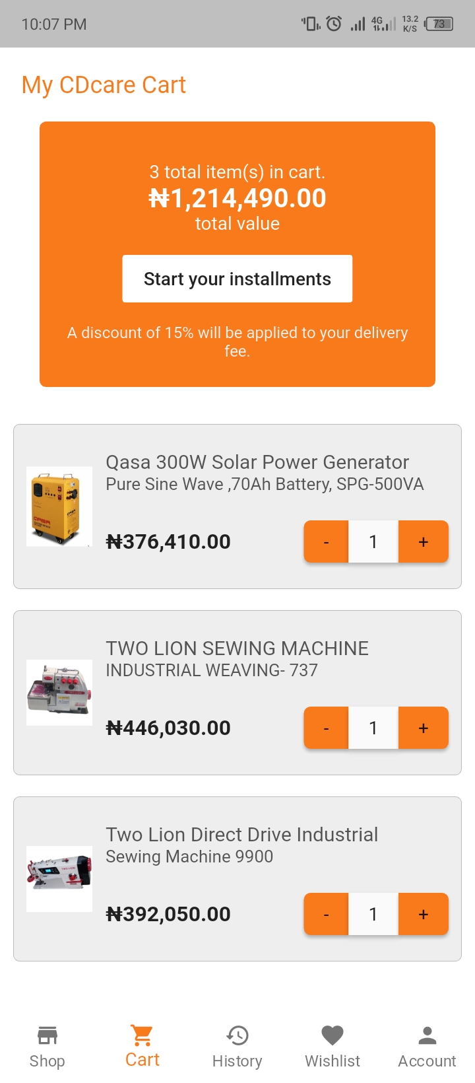The image size is (475, 1083).
Task: View Direct Drive sewing machine thumbnail
Action: (x=59, y=879)
